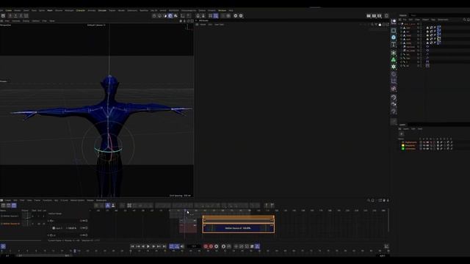Viewport: 470px width, 264px height.
Task: Click the highlighted icon at right end of playback icons
Action: 257,246
